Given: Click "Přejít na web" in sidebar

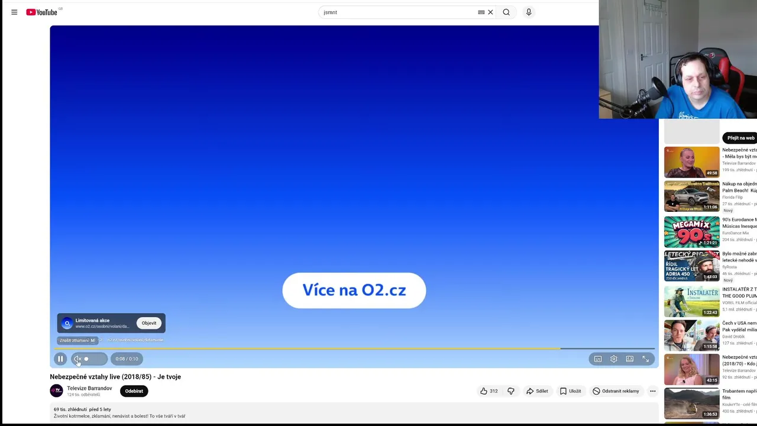Looking at the screenshot, I should coord(740,138).
